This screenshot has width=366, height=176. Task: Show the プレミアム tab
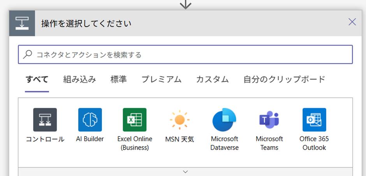pos(162,79)
